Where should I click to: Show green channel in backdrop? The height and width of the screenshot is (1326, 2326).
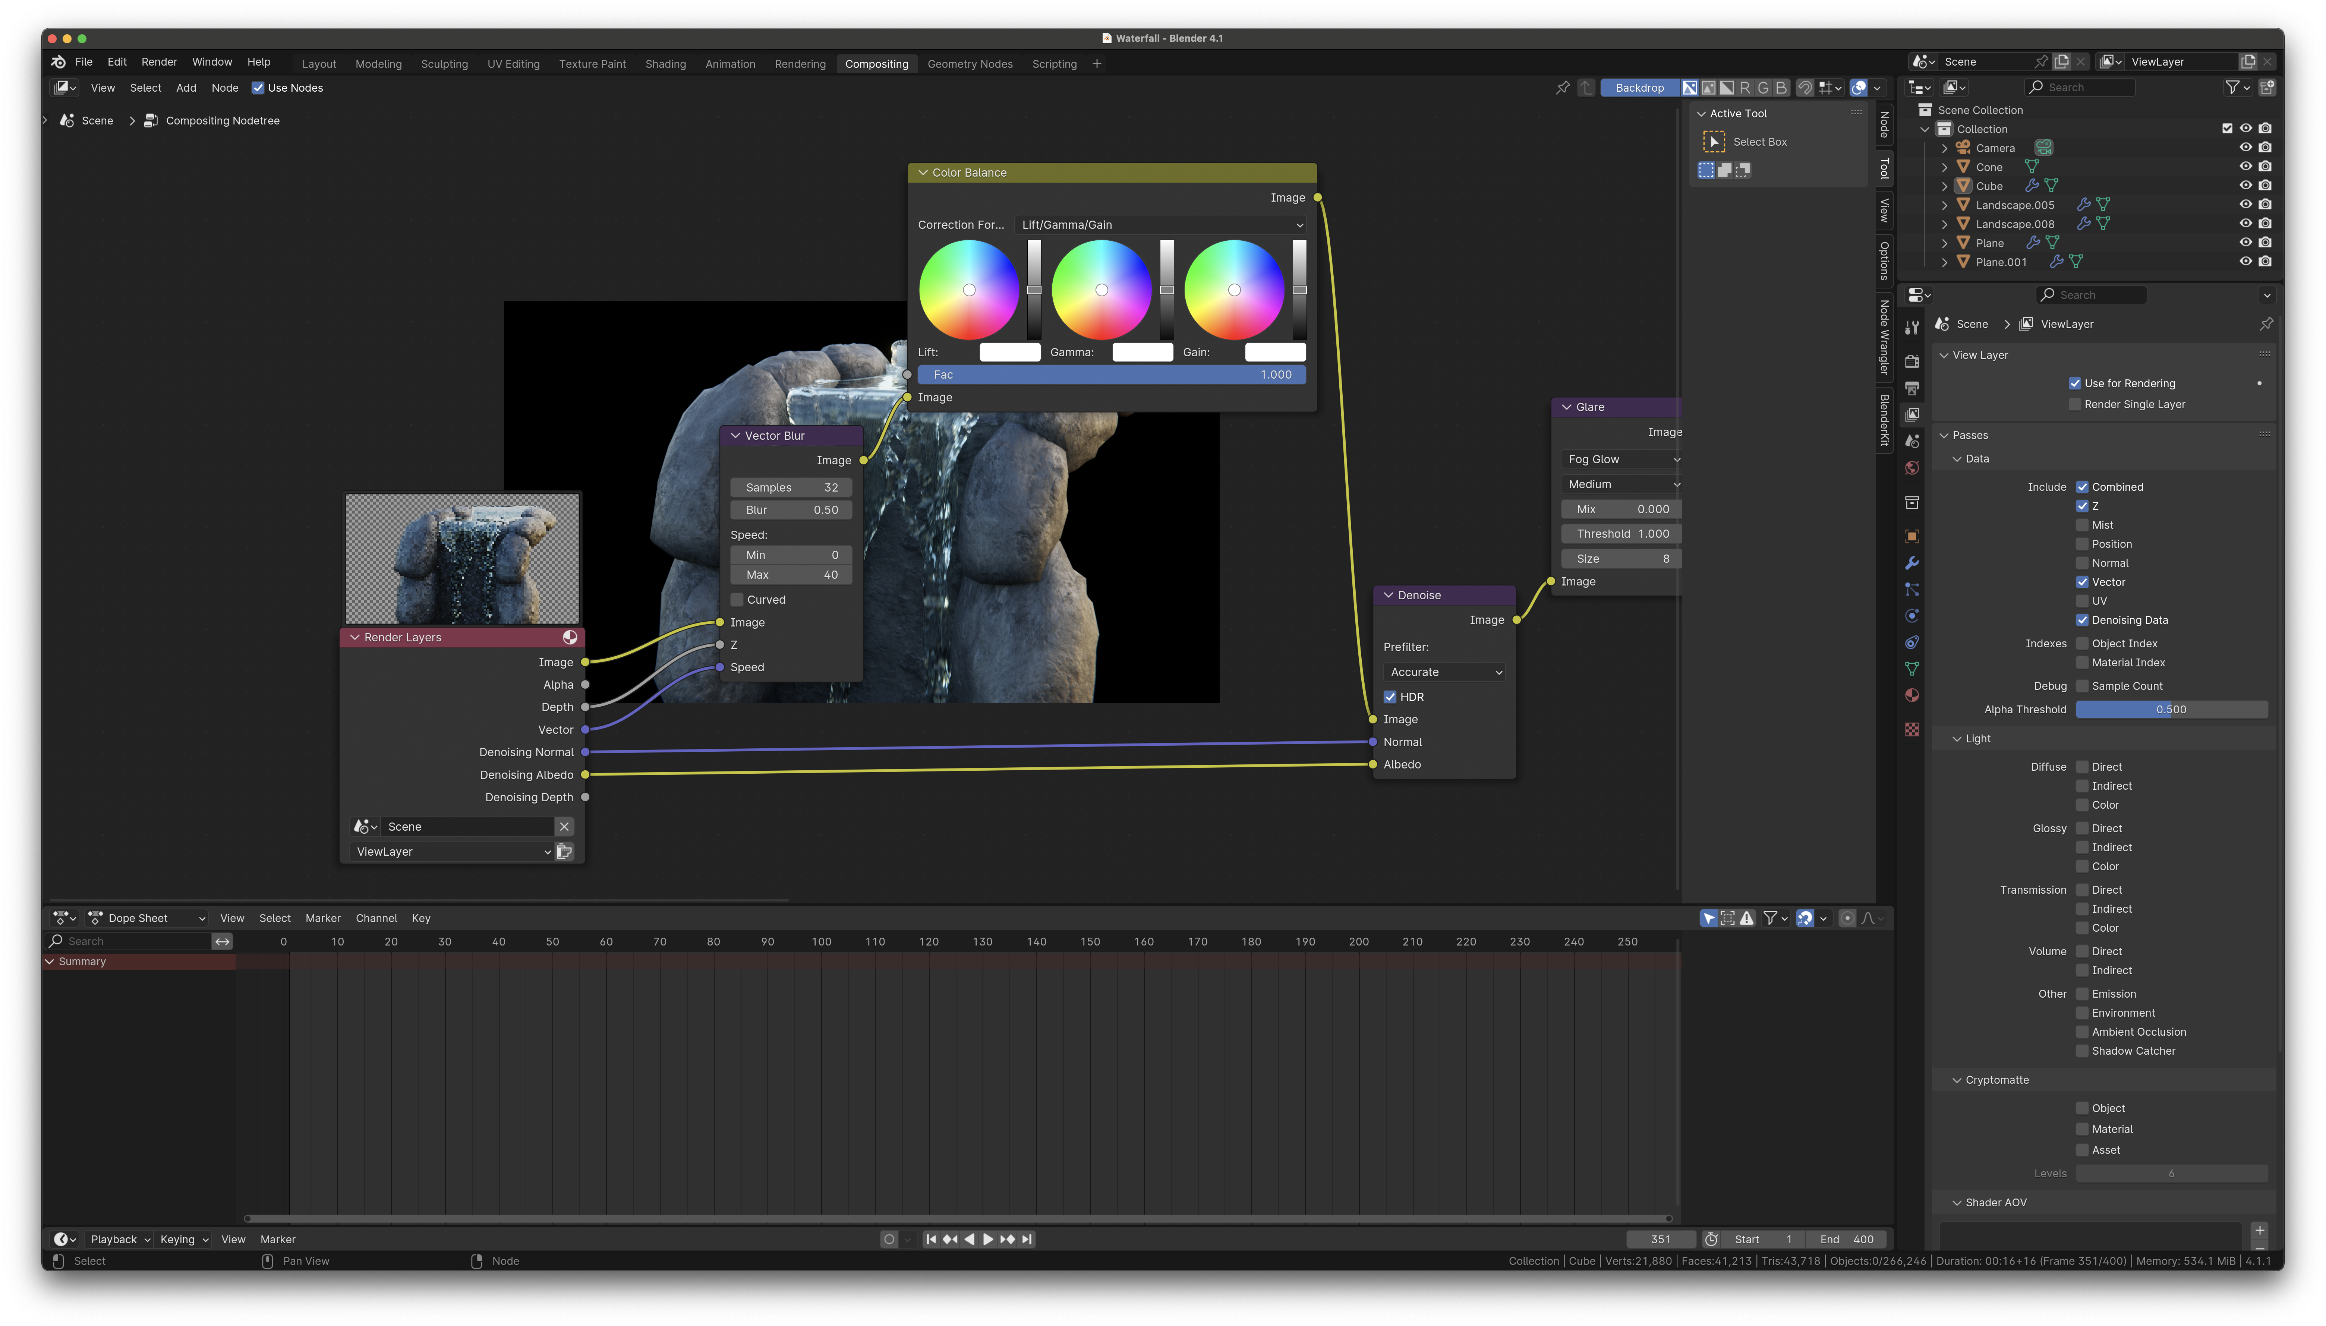1762,88
